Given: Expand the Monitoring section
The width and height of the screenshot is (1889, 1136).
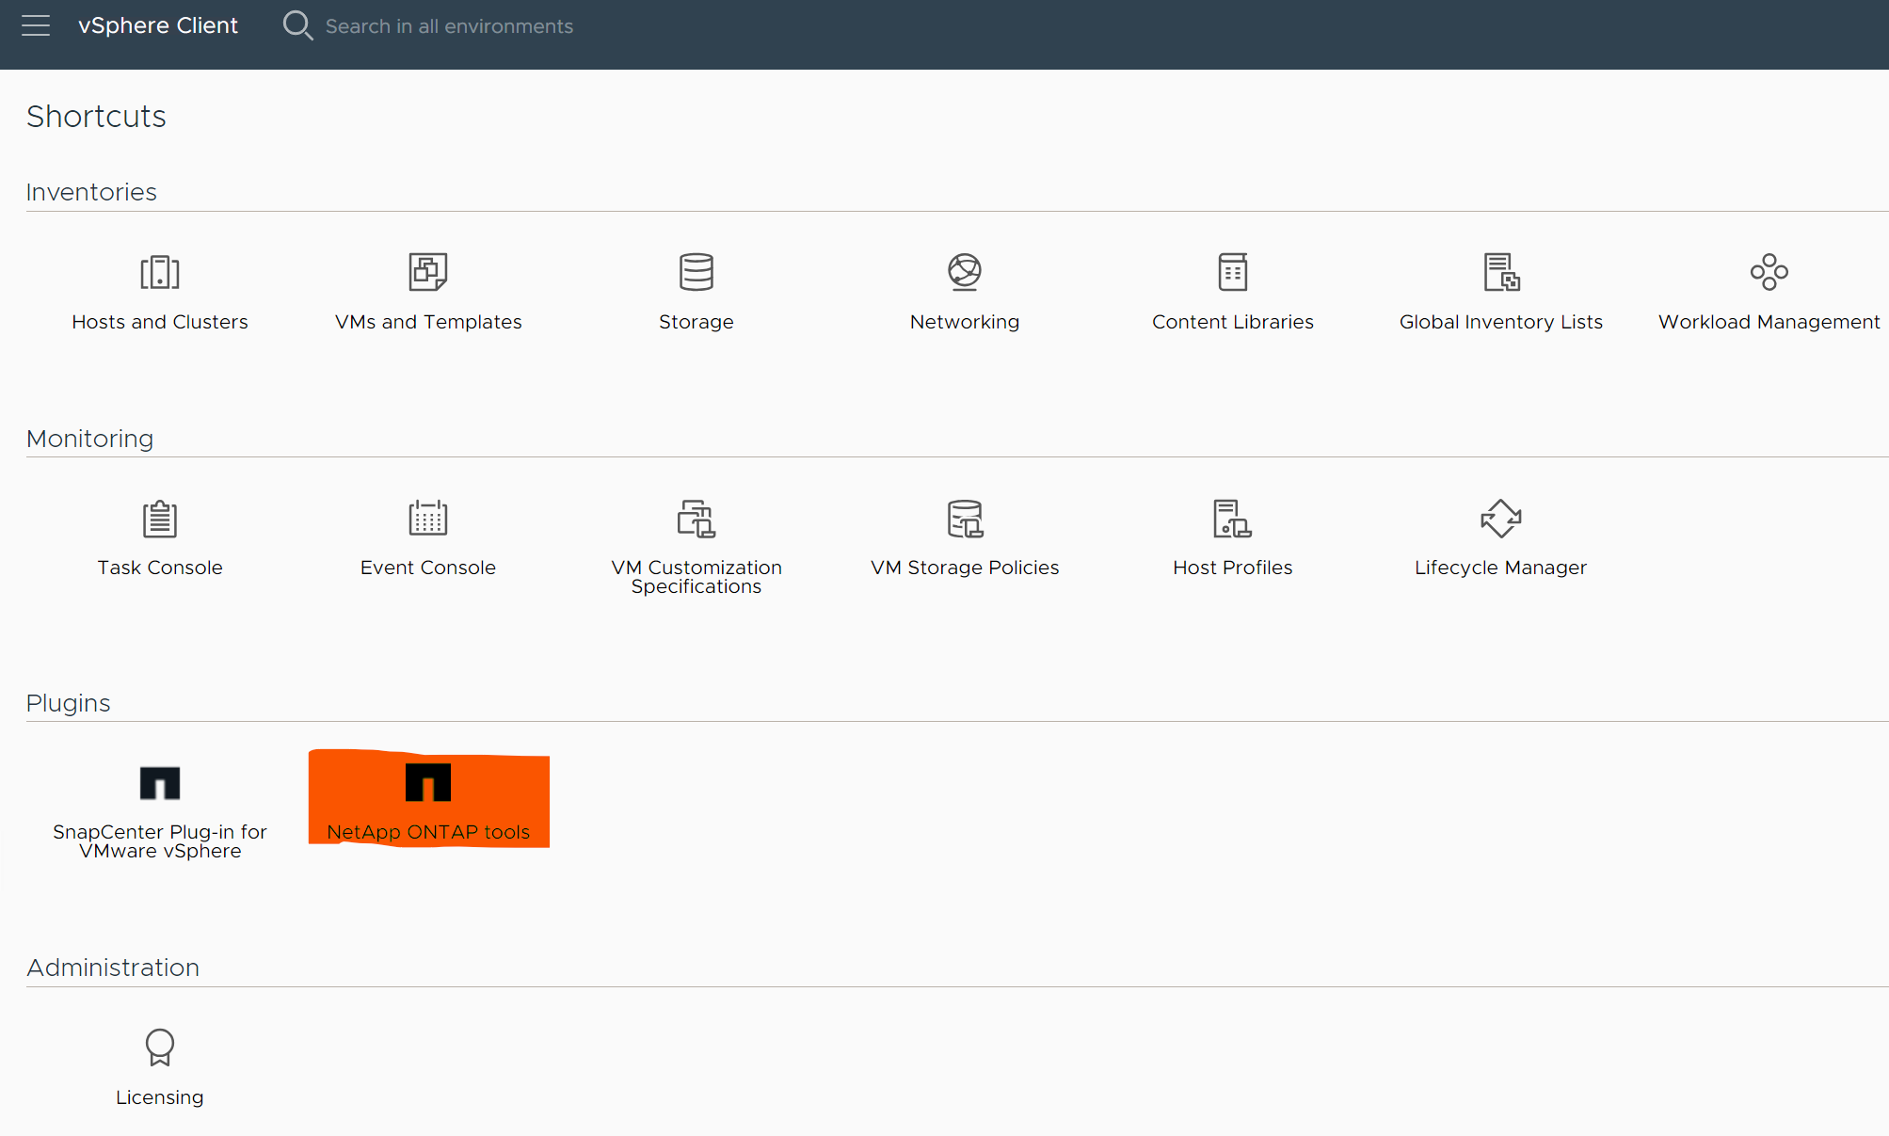Looking at the screenshot, I should point(90,437).
